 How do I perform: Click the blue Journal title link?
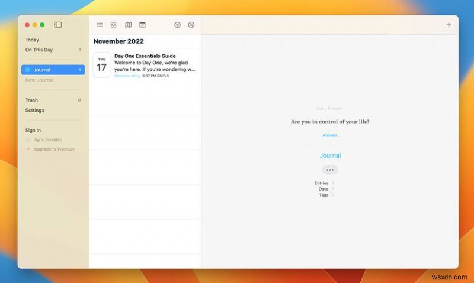coord(330,155)
